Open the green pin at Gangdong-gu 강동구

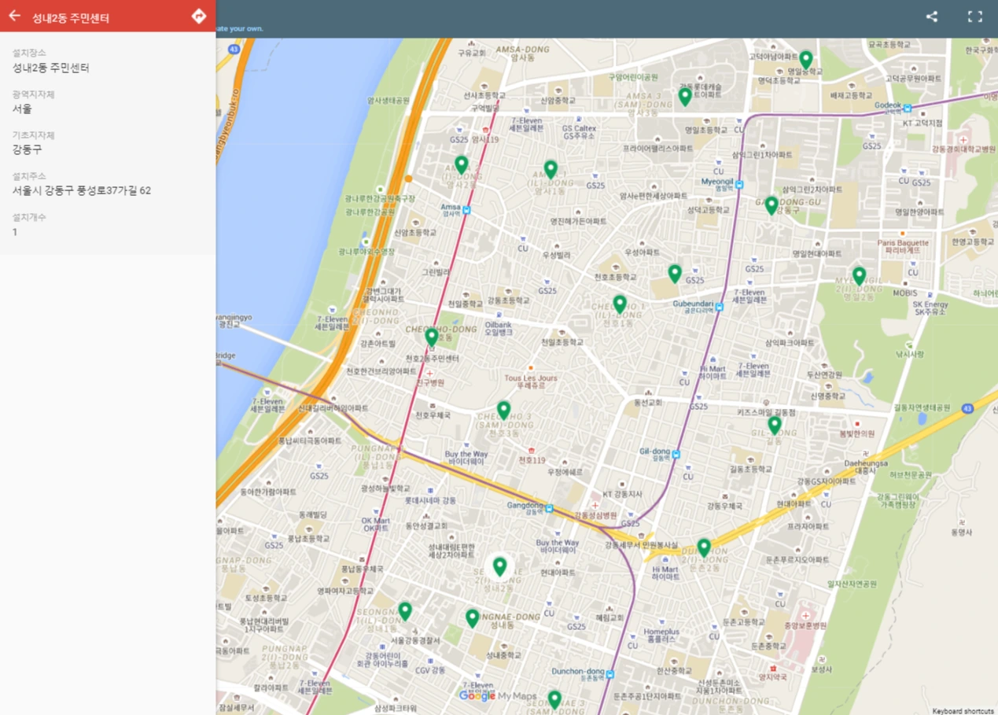(772, 205)
